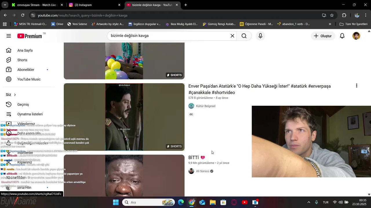Open Microsoft Edge from taskbar
Screen dimensions: 371x208
[181, 202]
